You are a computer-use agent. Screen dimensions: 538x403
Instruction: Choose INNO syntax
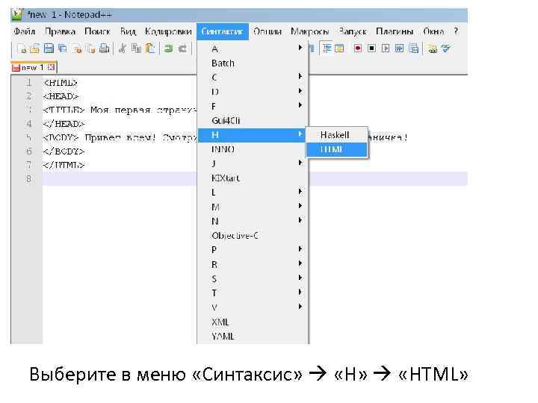(253, 149)
